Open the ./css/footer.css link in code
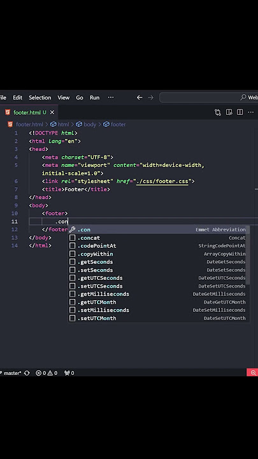 162,182
